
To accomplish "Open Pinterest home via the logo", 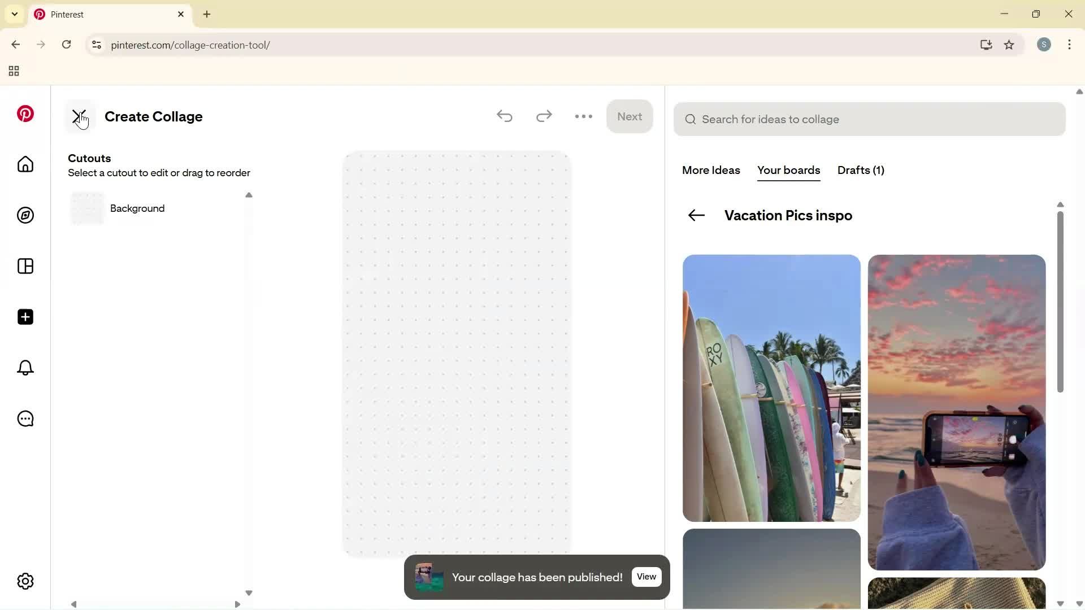I will pos(25,114).
